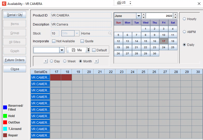Step the month back using down spinner
The width and height of the screenshot is (203, 140).
click(144, 17)
